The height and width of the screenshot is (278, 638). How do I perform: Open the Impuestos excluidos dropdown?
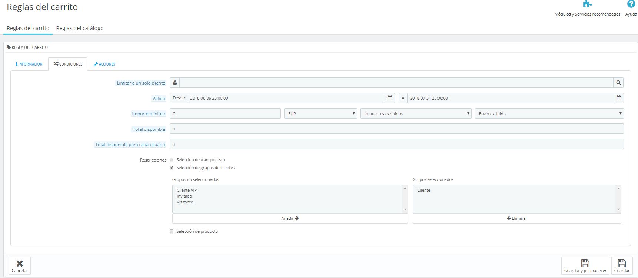click(416, 114)
